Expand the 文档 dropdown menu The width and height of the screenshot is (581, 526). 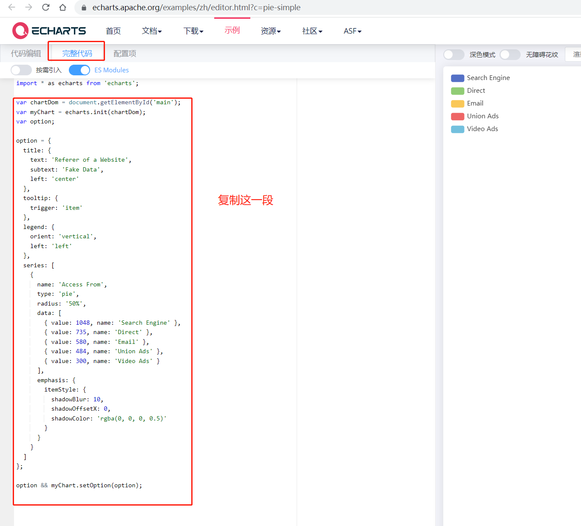tap(152, 31)
